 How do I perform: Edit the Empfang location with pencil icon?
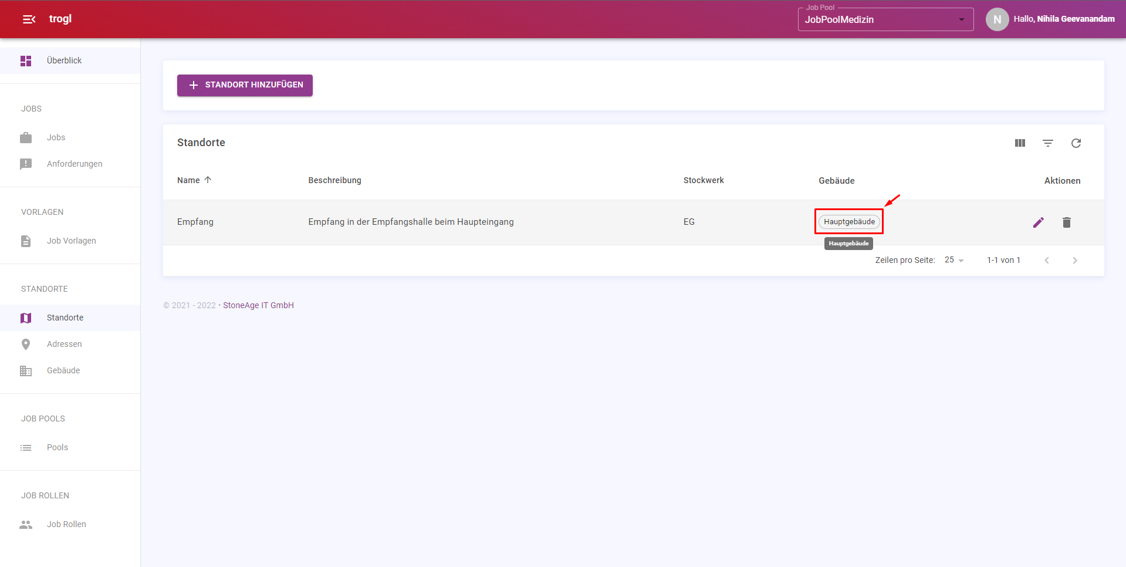[x=1039, y=222]
